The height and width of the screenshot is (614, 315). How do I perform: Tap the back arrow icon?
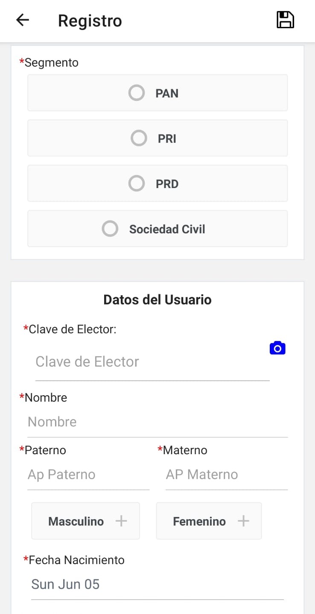coord(22,20)
